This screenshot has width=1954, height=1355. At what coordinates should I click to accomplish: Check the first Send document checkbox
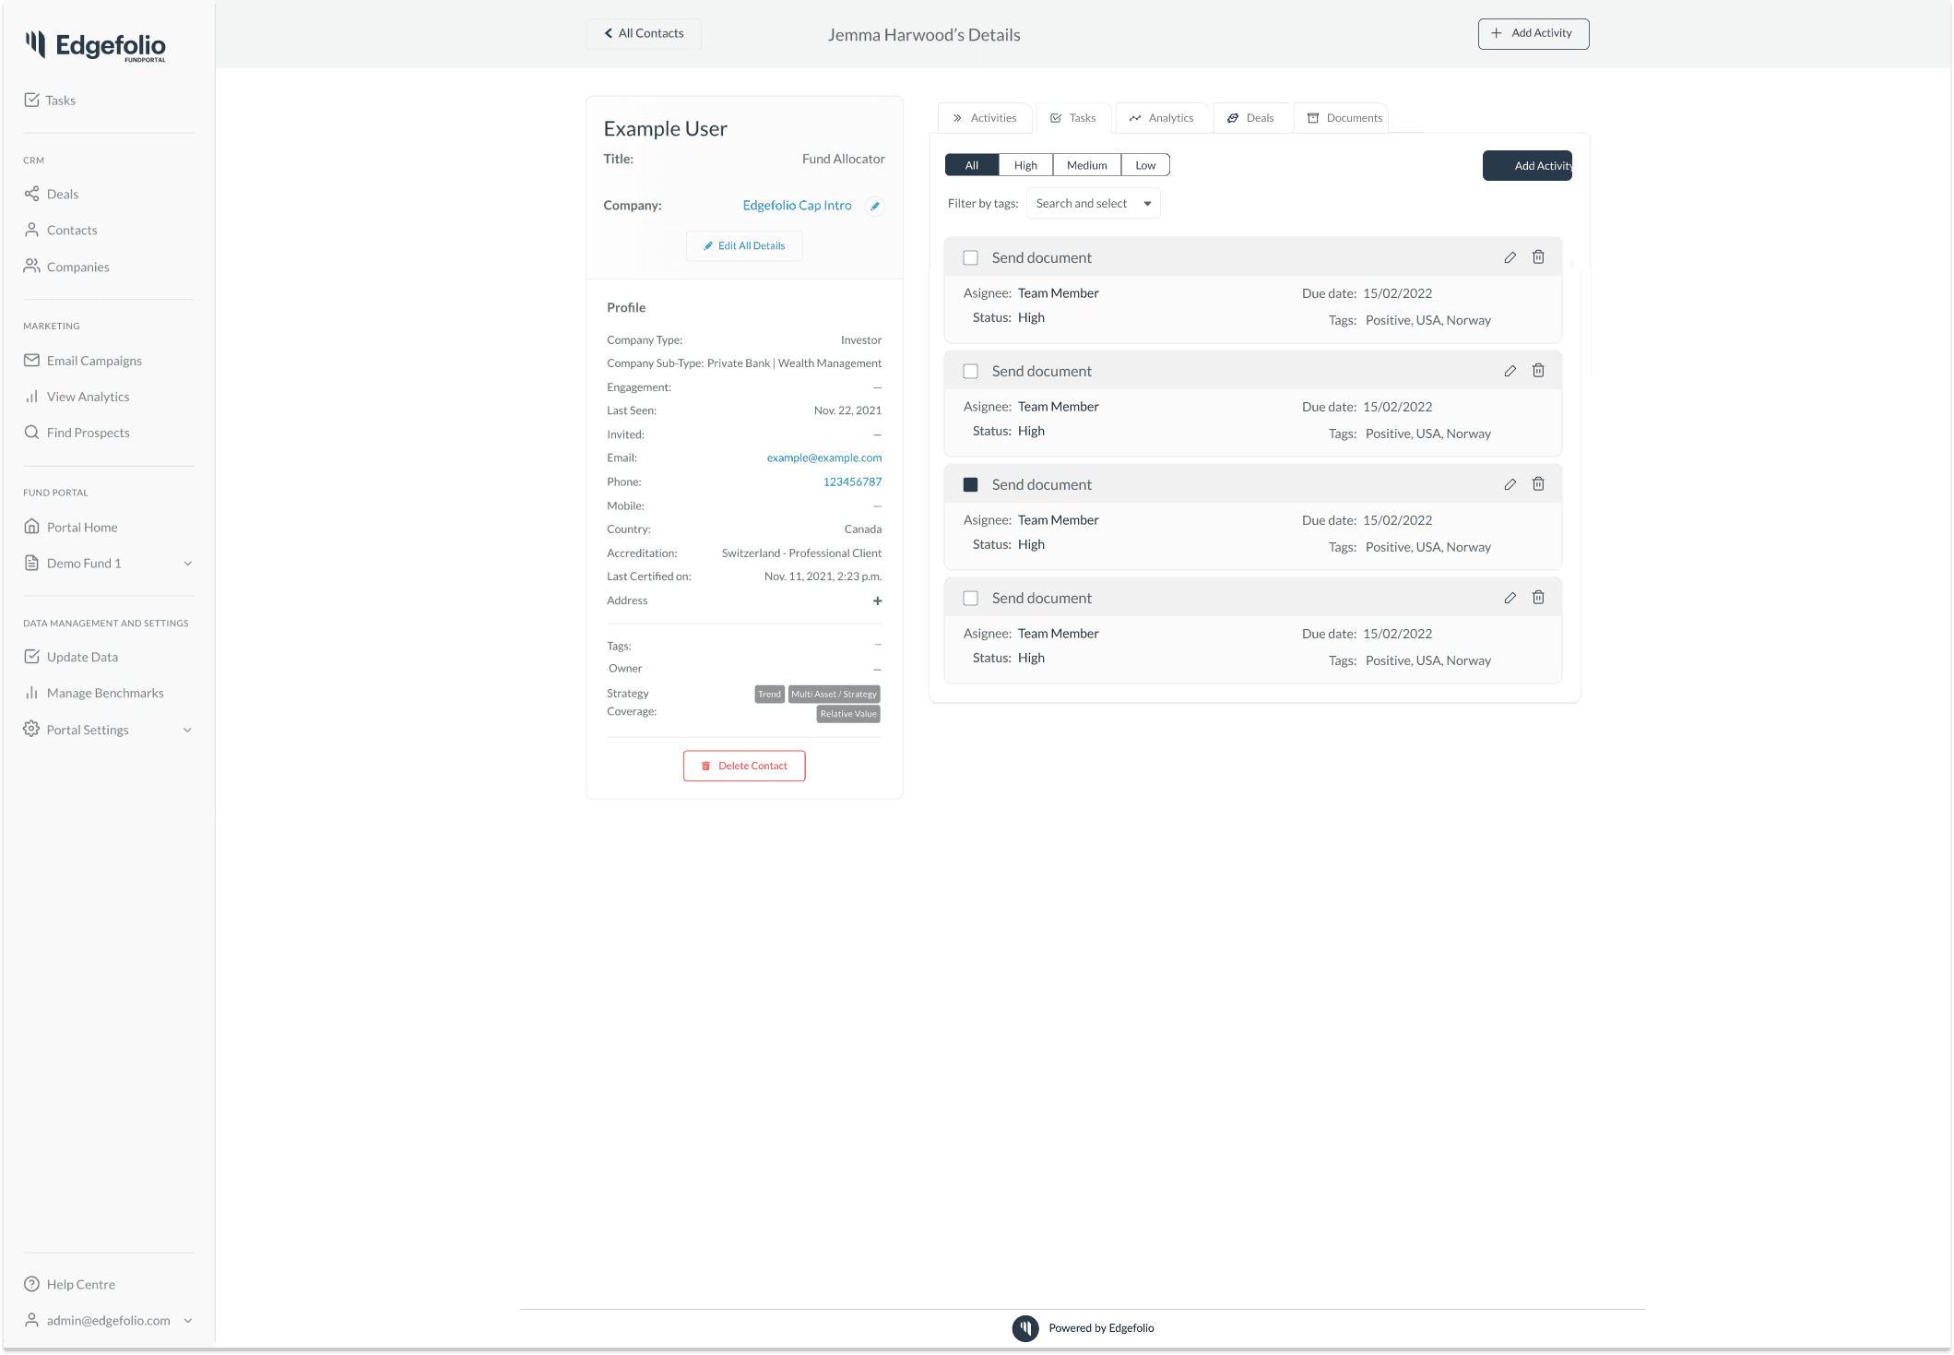coord(970,258)
